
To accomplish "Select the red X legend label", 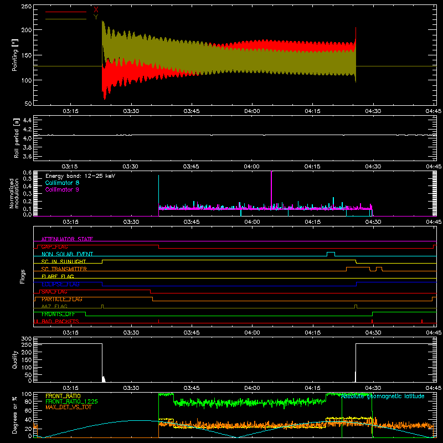I will [96, 10].
